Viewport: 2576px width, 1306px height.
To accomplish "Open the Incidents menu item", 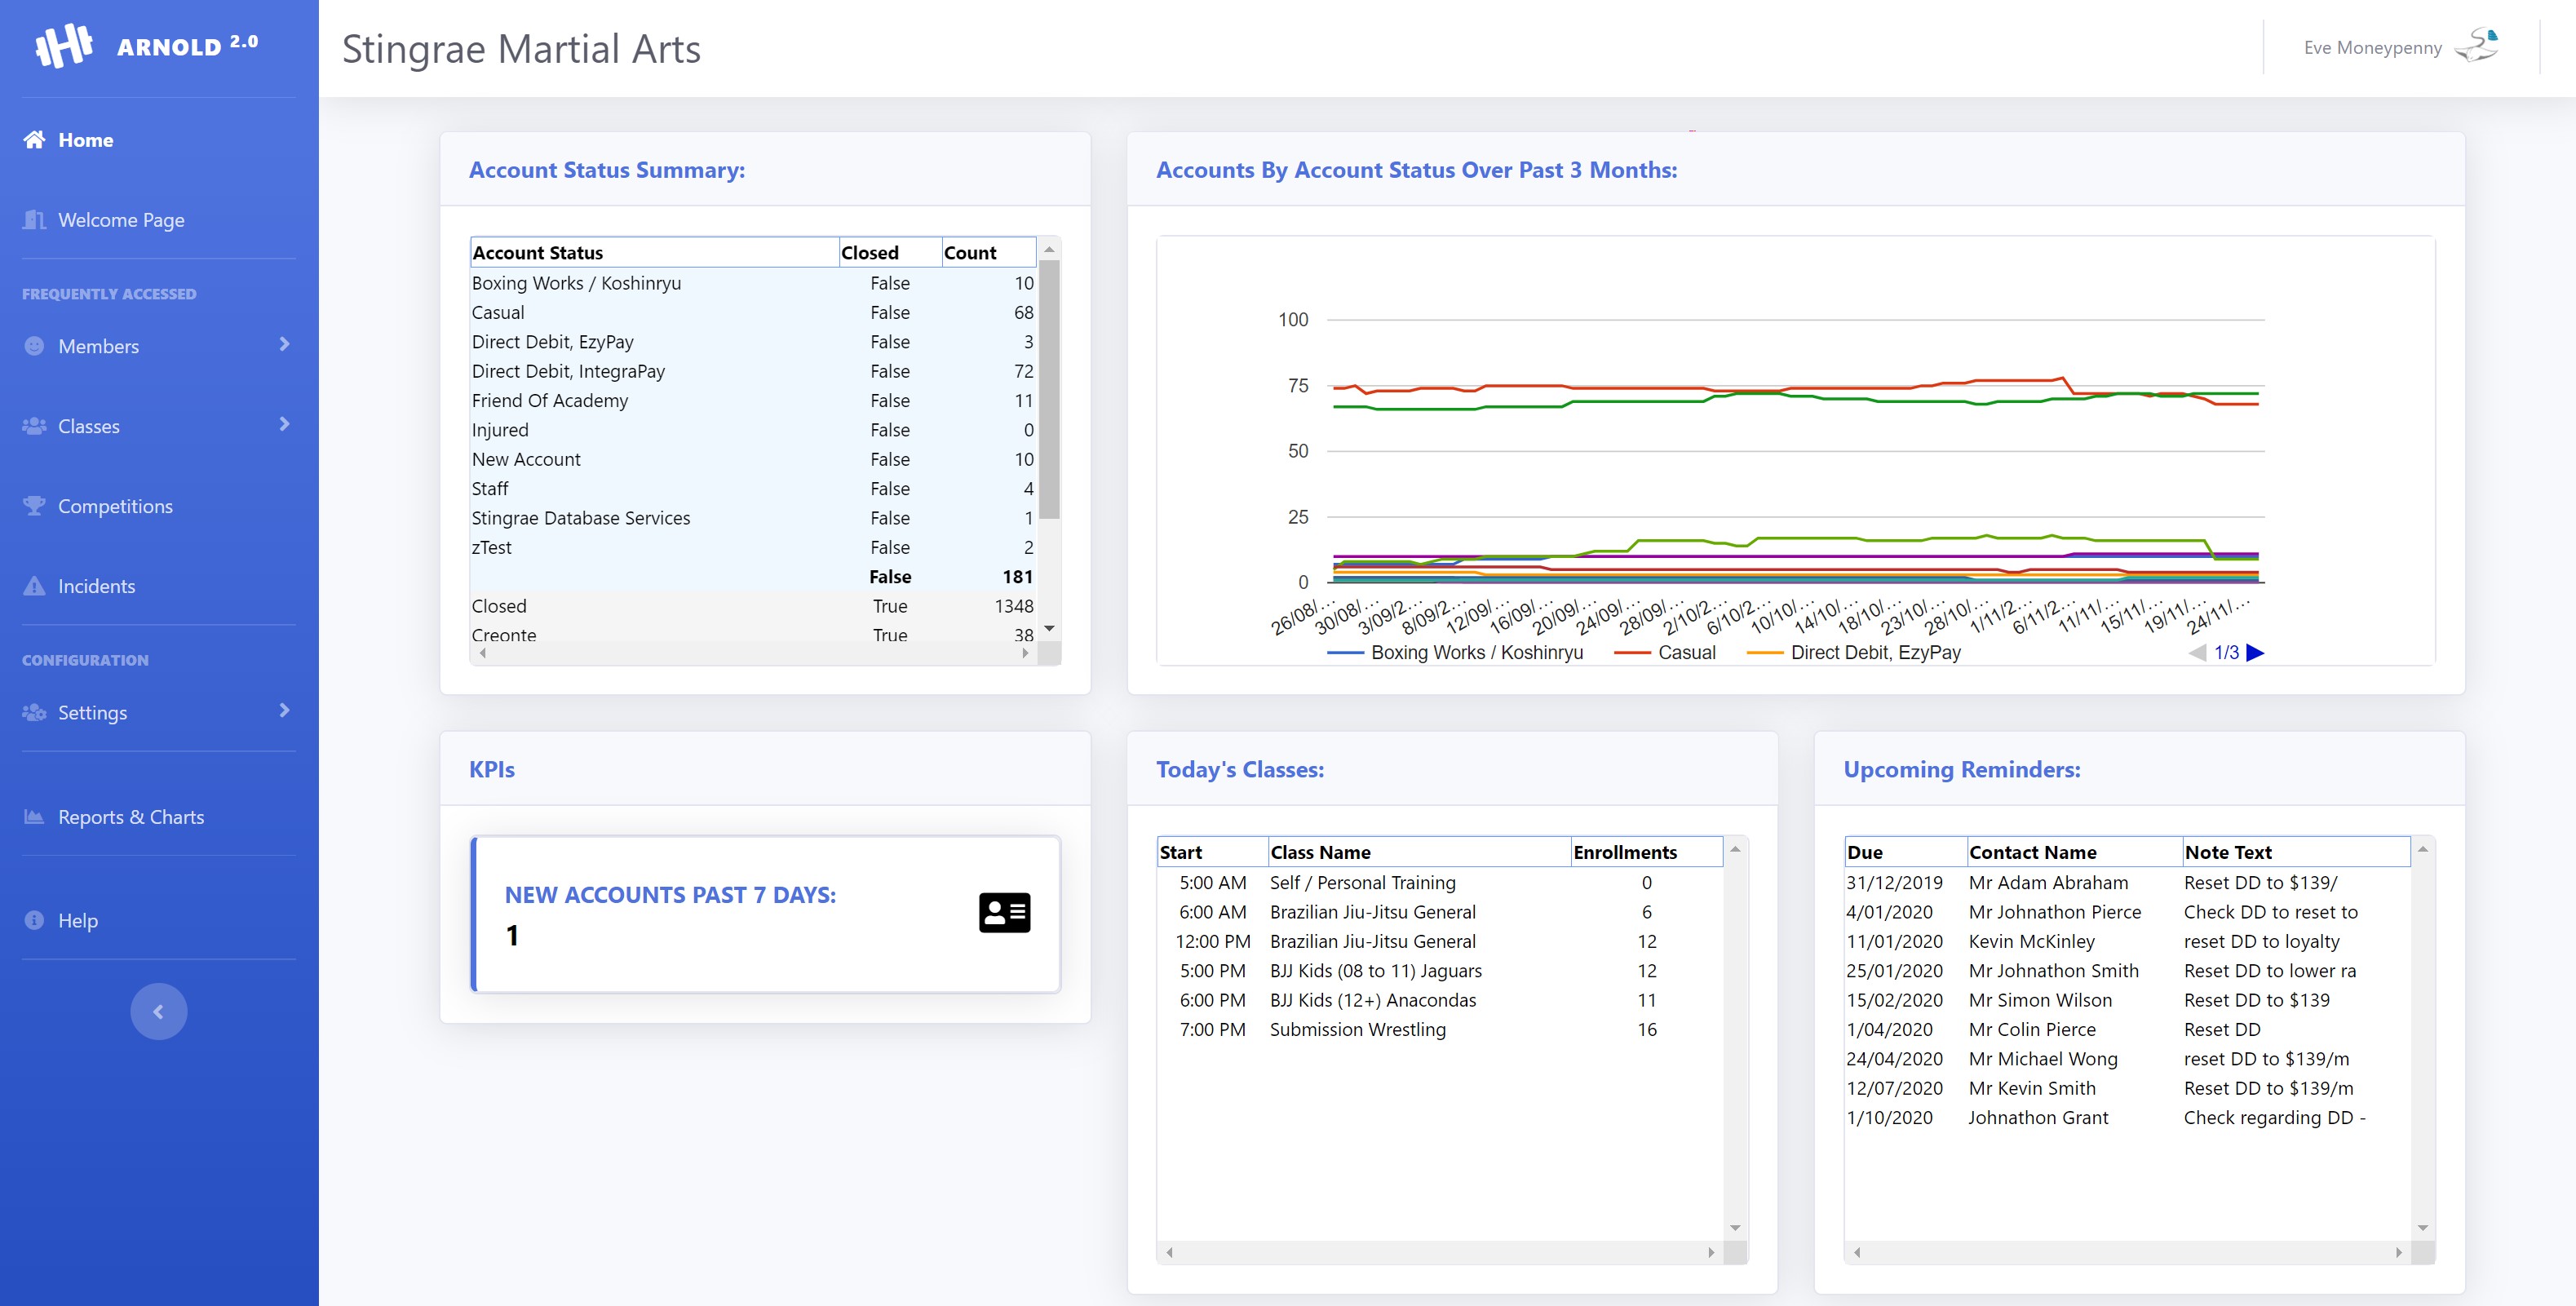I will click(x=96, y=586).
